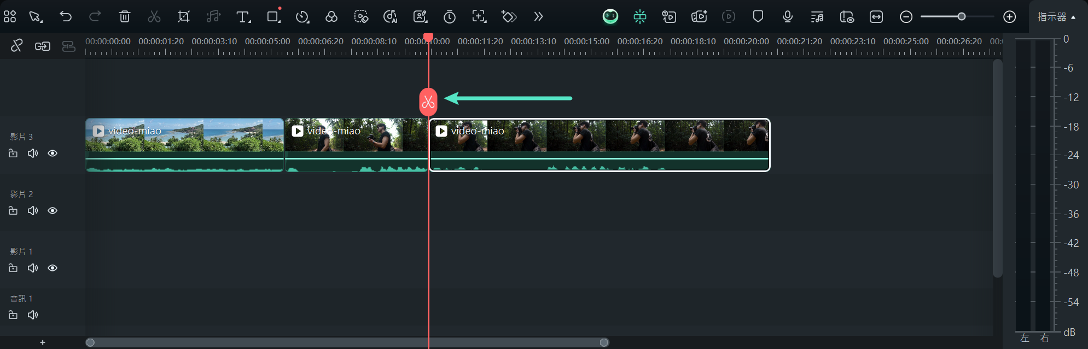Click the dashed-box eraser cutout icon
Image resolution: width=1088 pixels, height=349 pixels.
(361, 16)
